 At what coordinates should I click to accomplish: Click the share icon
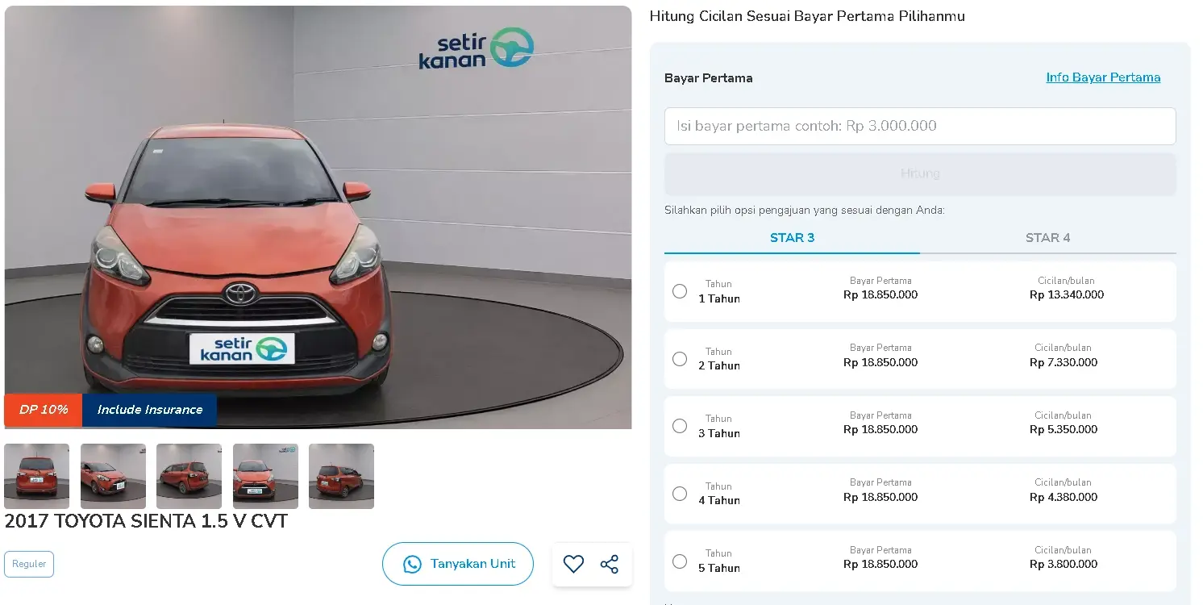click(610, 565)
